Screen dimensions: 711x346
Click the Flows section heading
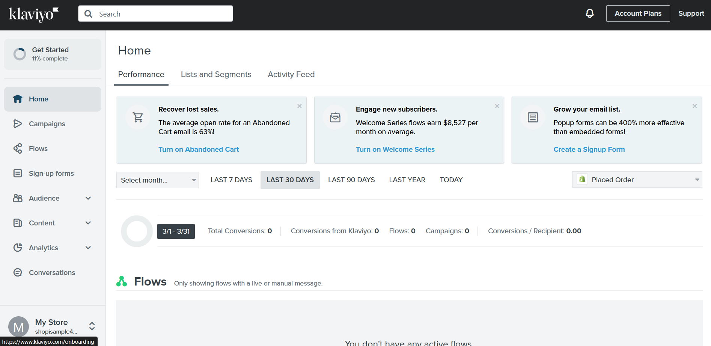click(150, 281)
